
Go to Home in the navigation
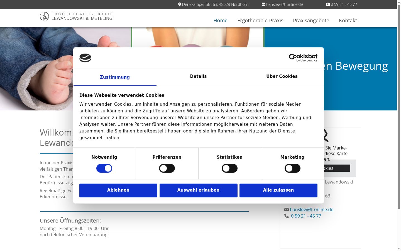[220, 20]
